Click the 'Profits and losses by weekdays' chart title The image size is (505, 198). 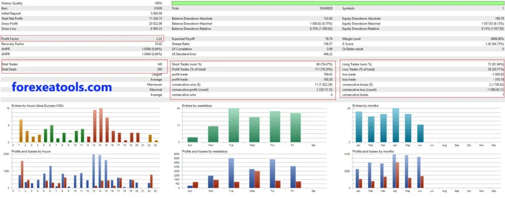click(x=204, y=151)
